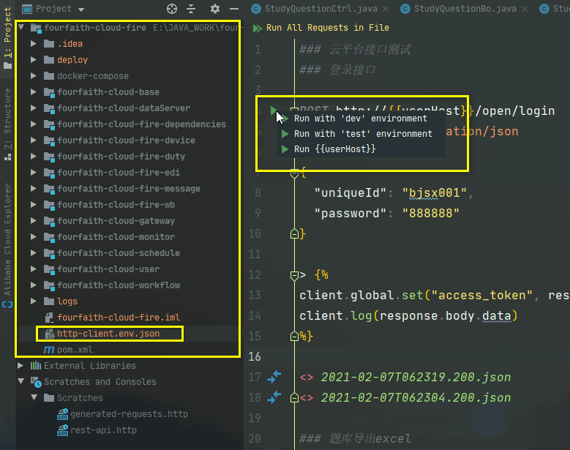Open response file 2021-02-07T062319.200.json

(x=416, y=377)
